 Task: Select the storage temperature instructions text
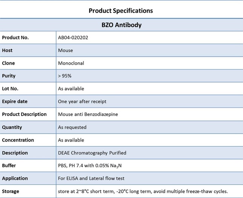(143, 191)
